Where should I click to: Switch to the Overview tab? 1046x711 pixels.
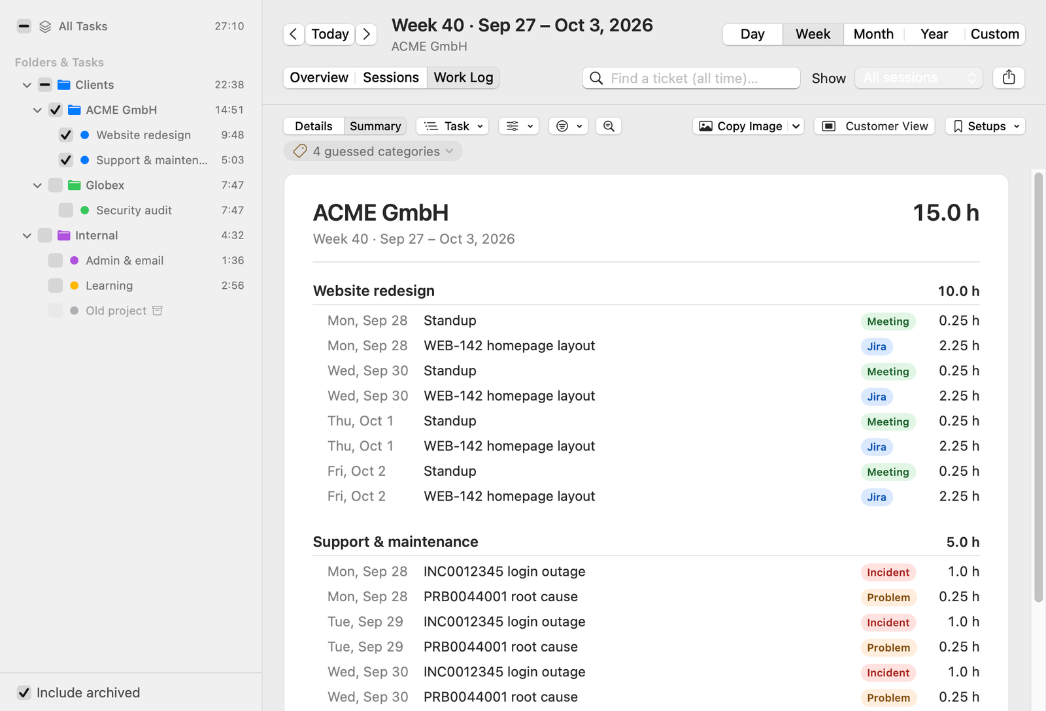[319, 78]
